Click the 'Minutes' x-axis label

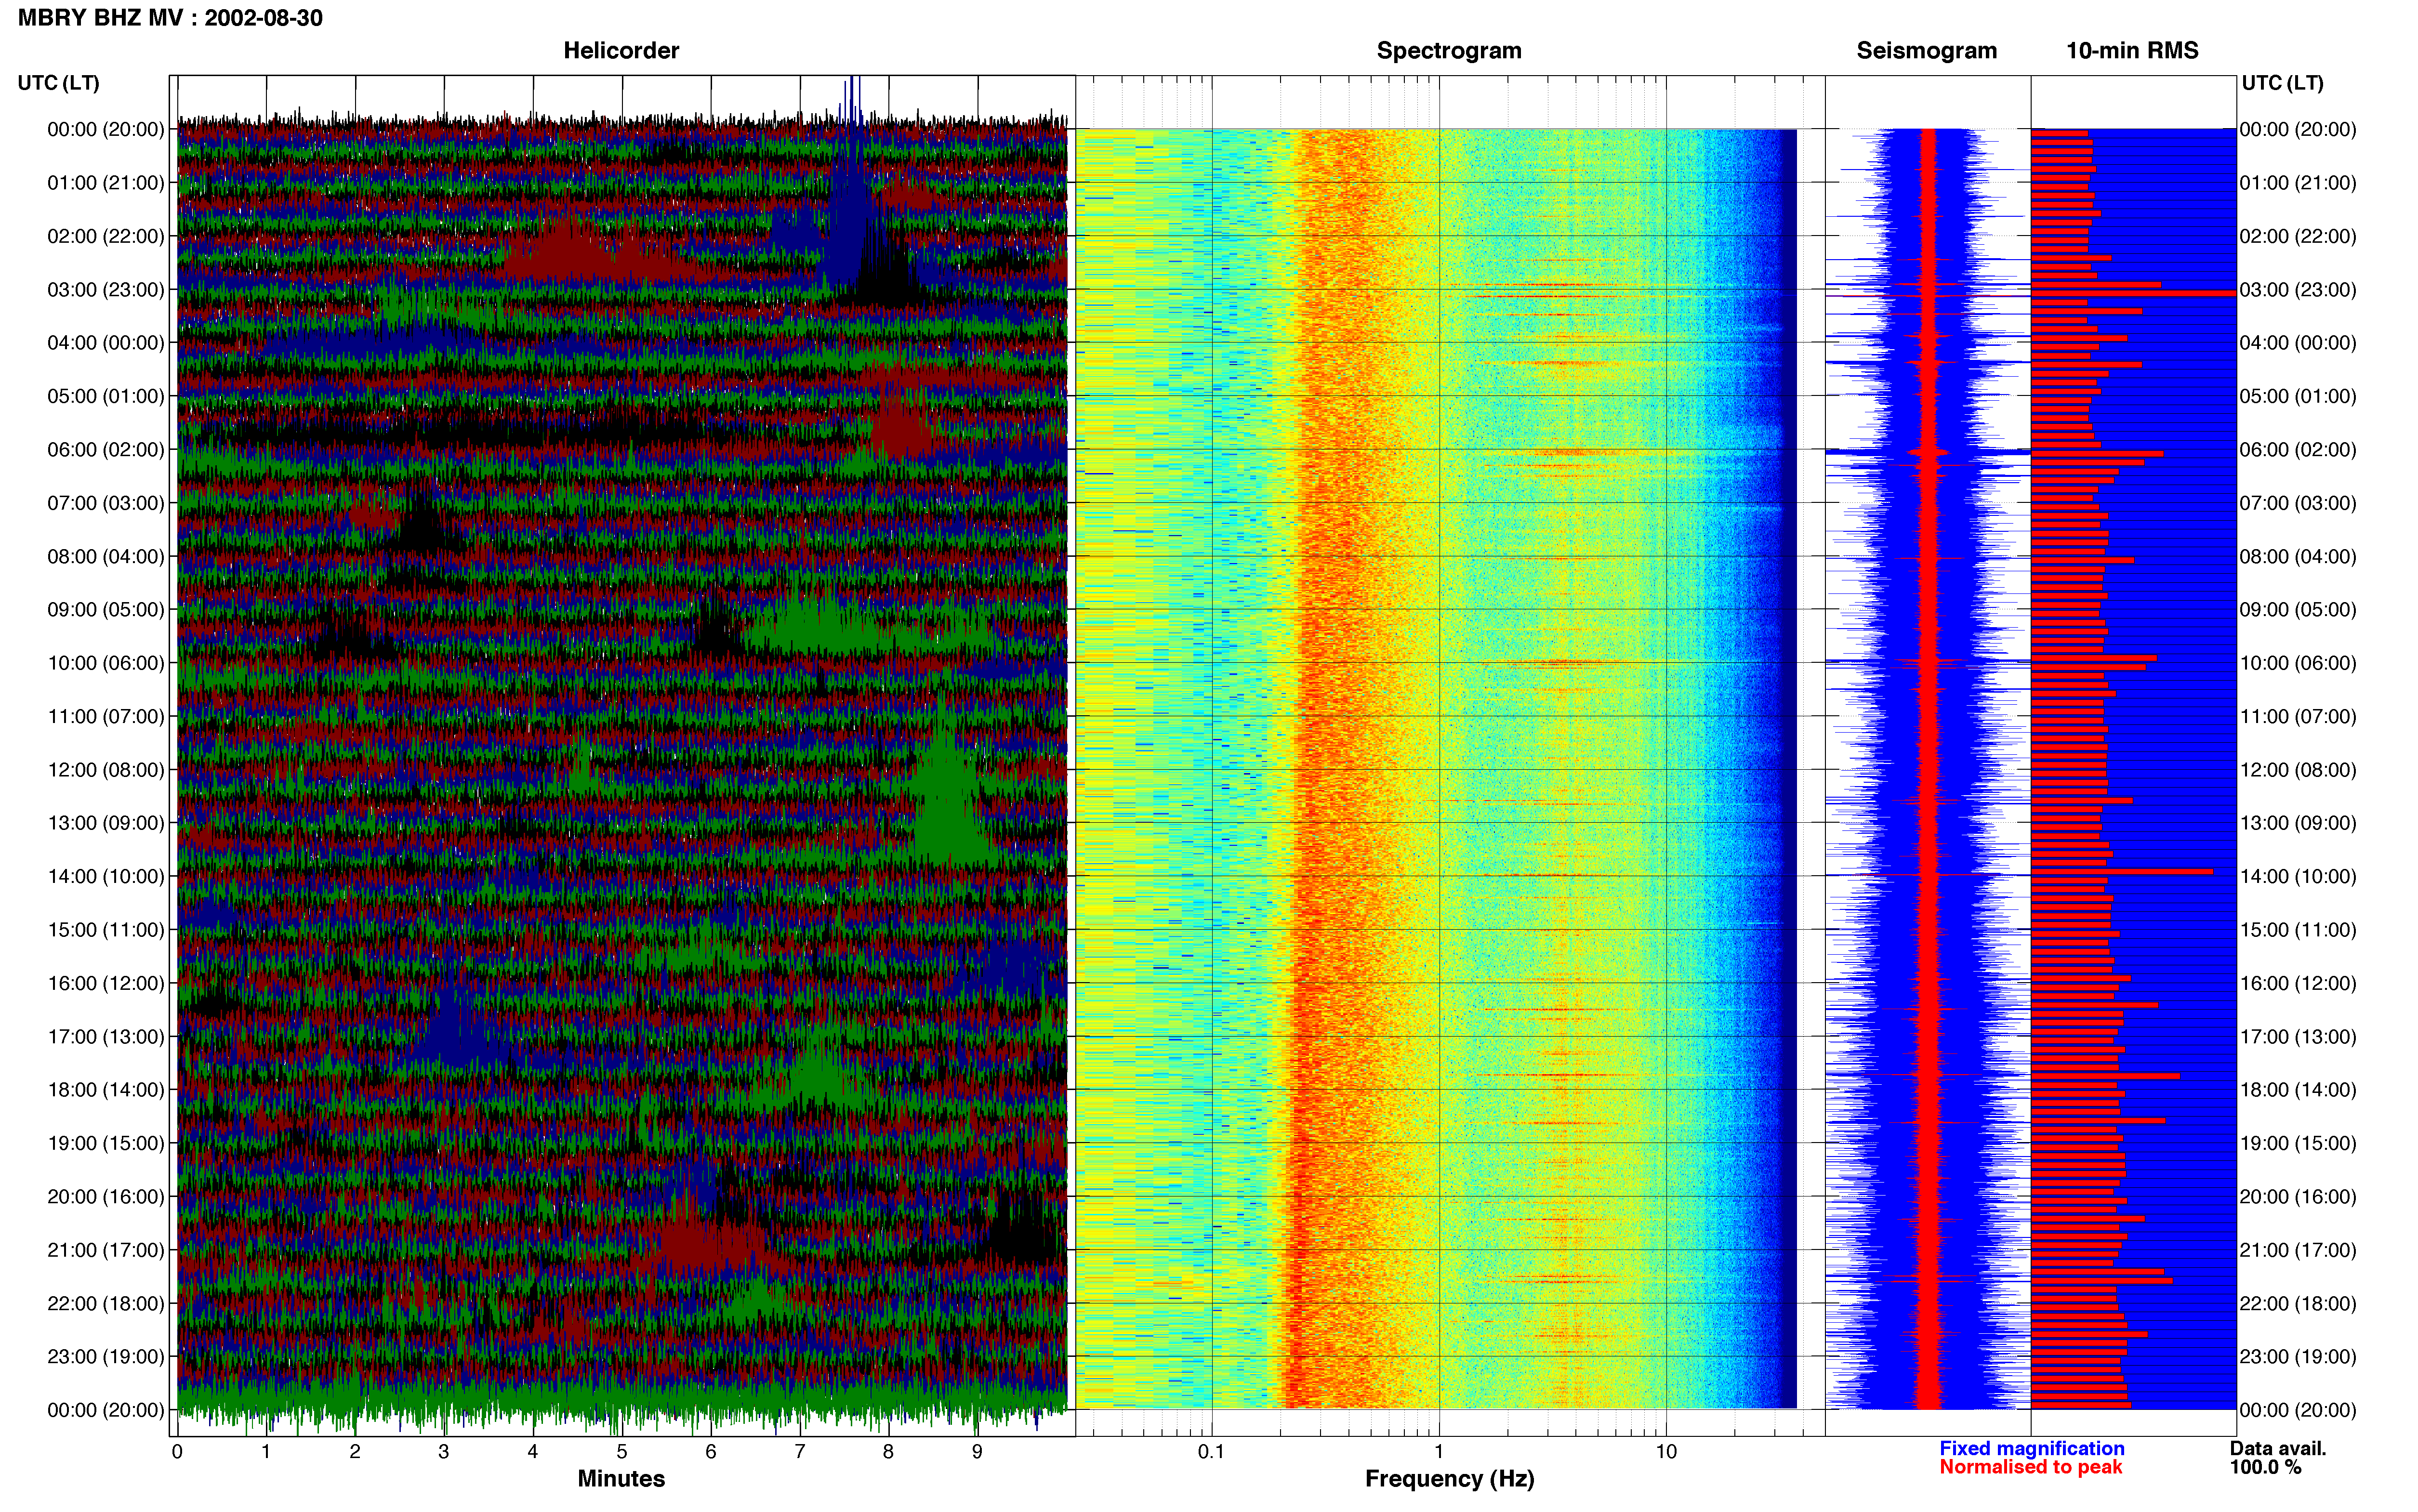click(621, 1479)
